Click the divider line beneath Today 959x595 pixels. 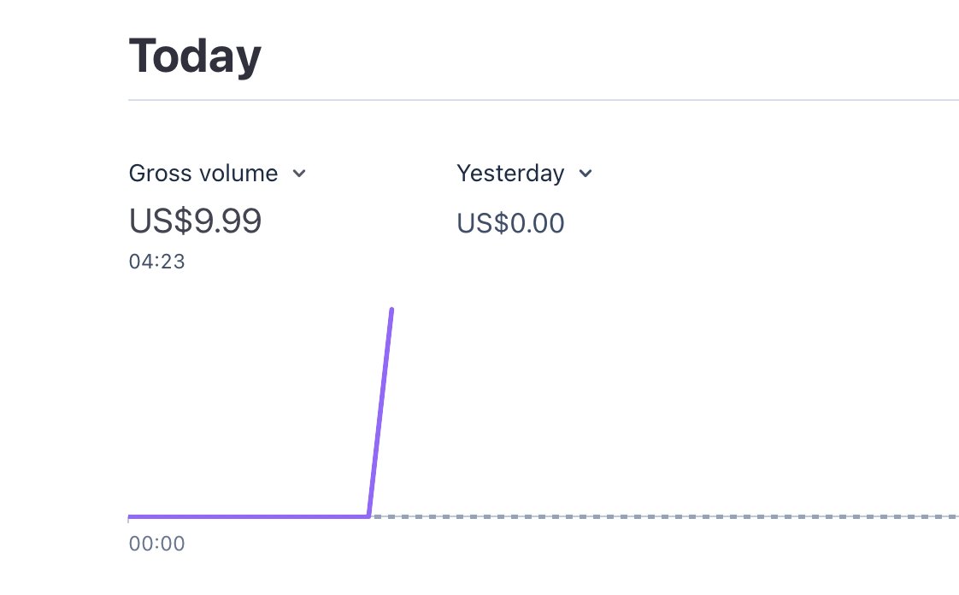543,100
